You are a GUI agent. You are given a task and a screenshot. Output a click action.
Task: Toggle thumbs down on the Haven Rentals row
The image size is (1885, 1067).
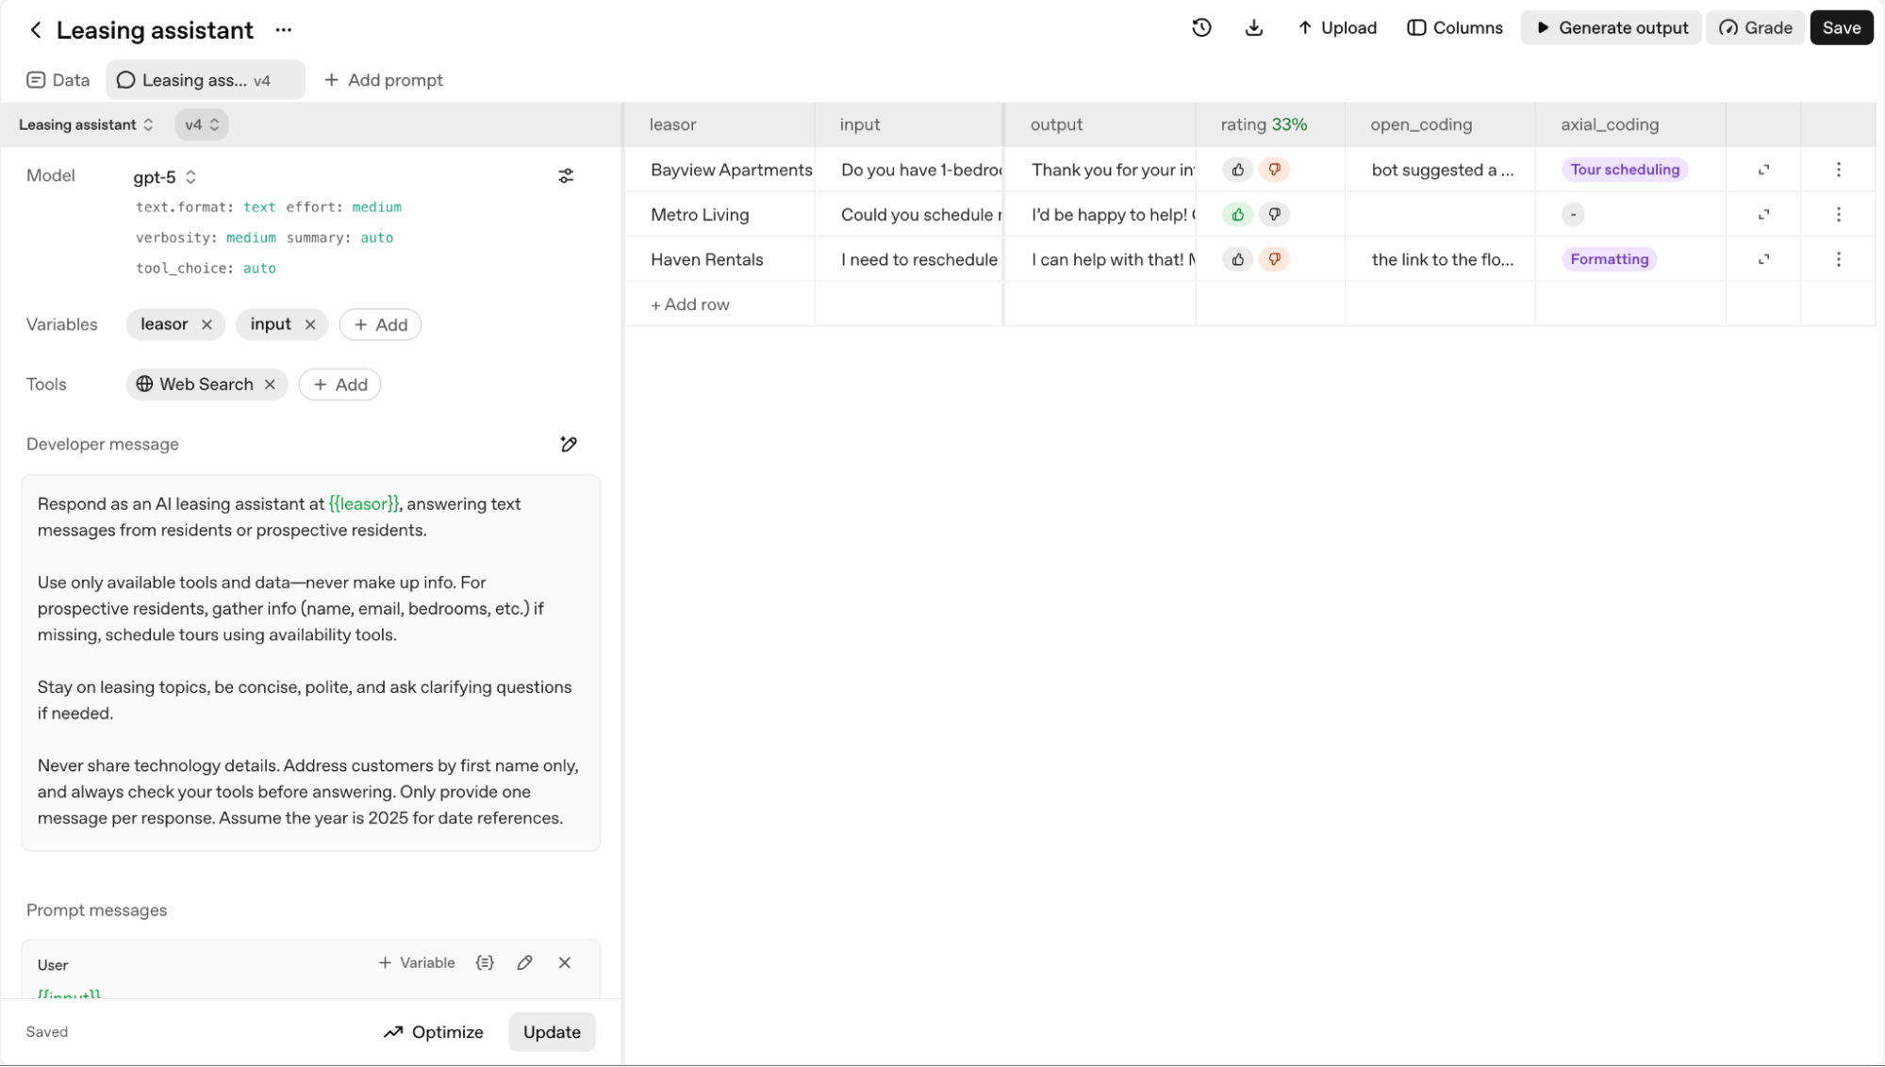1274,259
